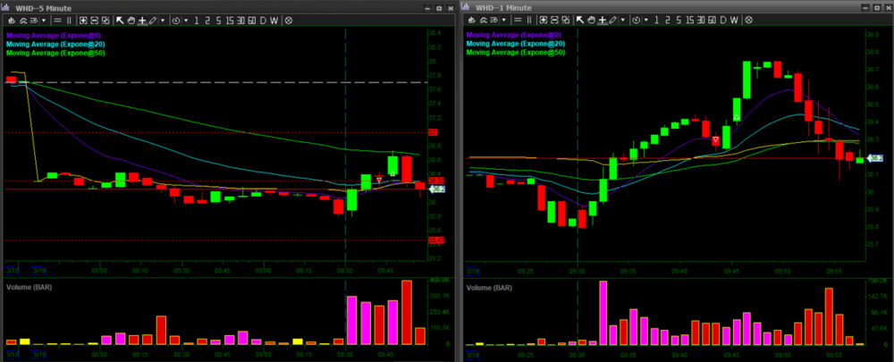Select pencil drawing tool in 1 Minute chart
Viewport: 894px width, 362px height.
pos(611,20)
